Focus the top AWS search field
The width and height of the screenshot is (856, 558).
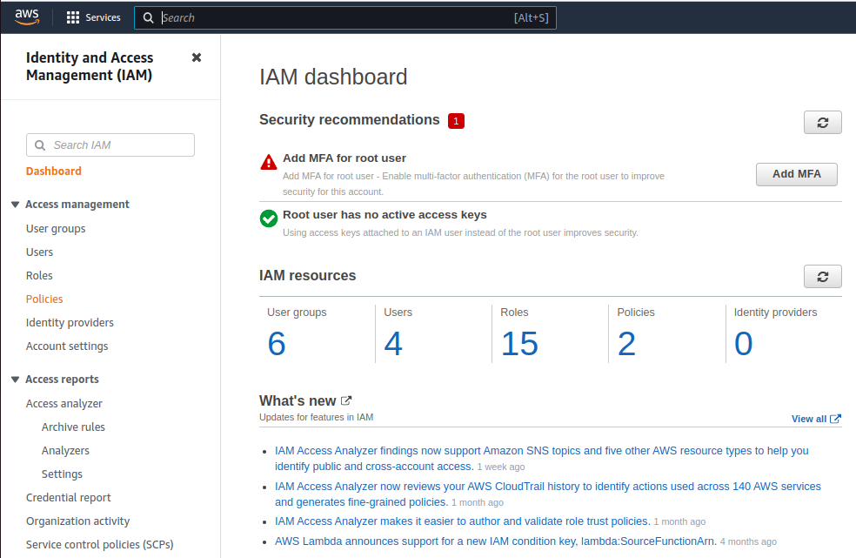tap(345, 18)
